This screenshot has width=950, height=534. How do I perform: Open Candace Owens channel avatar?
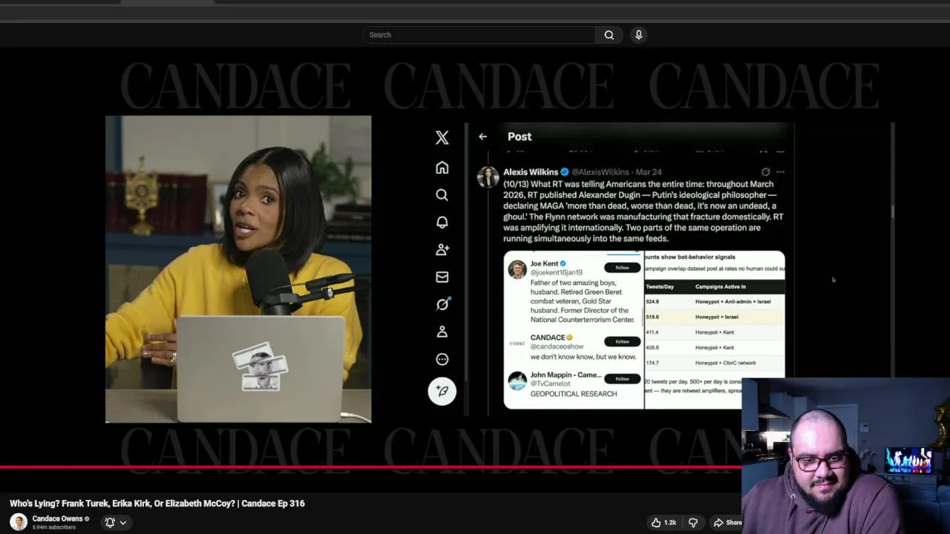[x=19, y=522]
